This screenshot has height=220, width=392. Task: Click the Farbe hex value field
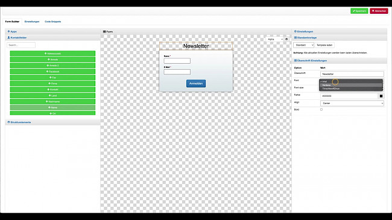(349, 96)
